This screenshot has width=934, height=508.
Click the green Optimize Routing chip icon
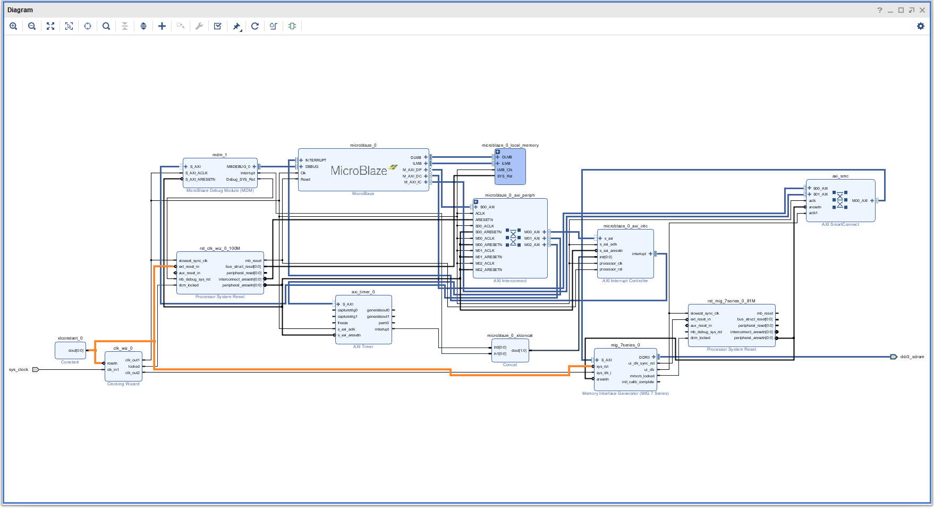point(292,26)
